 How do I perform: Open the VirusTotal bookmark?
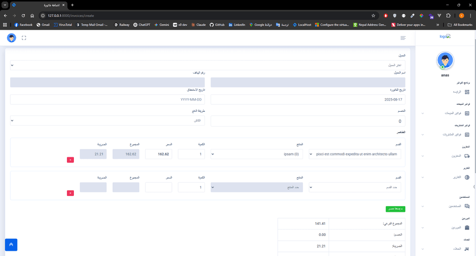(63, 25)
